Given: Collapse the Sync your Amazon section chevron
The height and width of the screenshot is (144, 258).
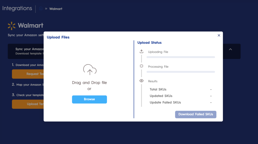Looking at the screenshot, I should (x=230, y=49).
